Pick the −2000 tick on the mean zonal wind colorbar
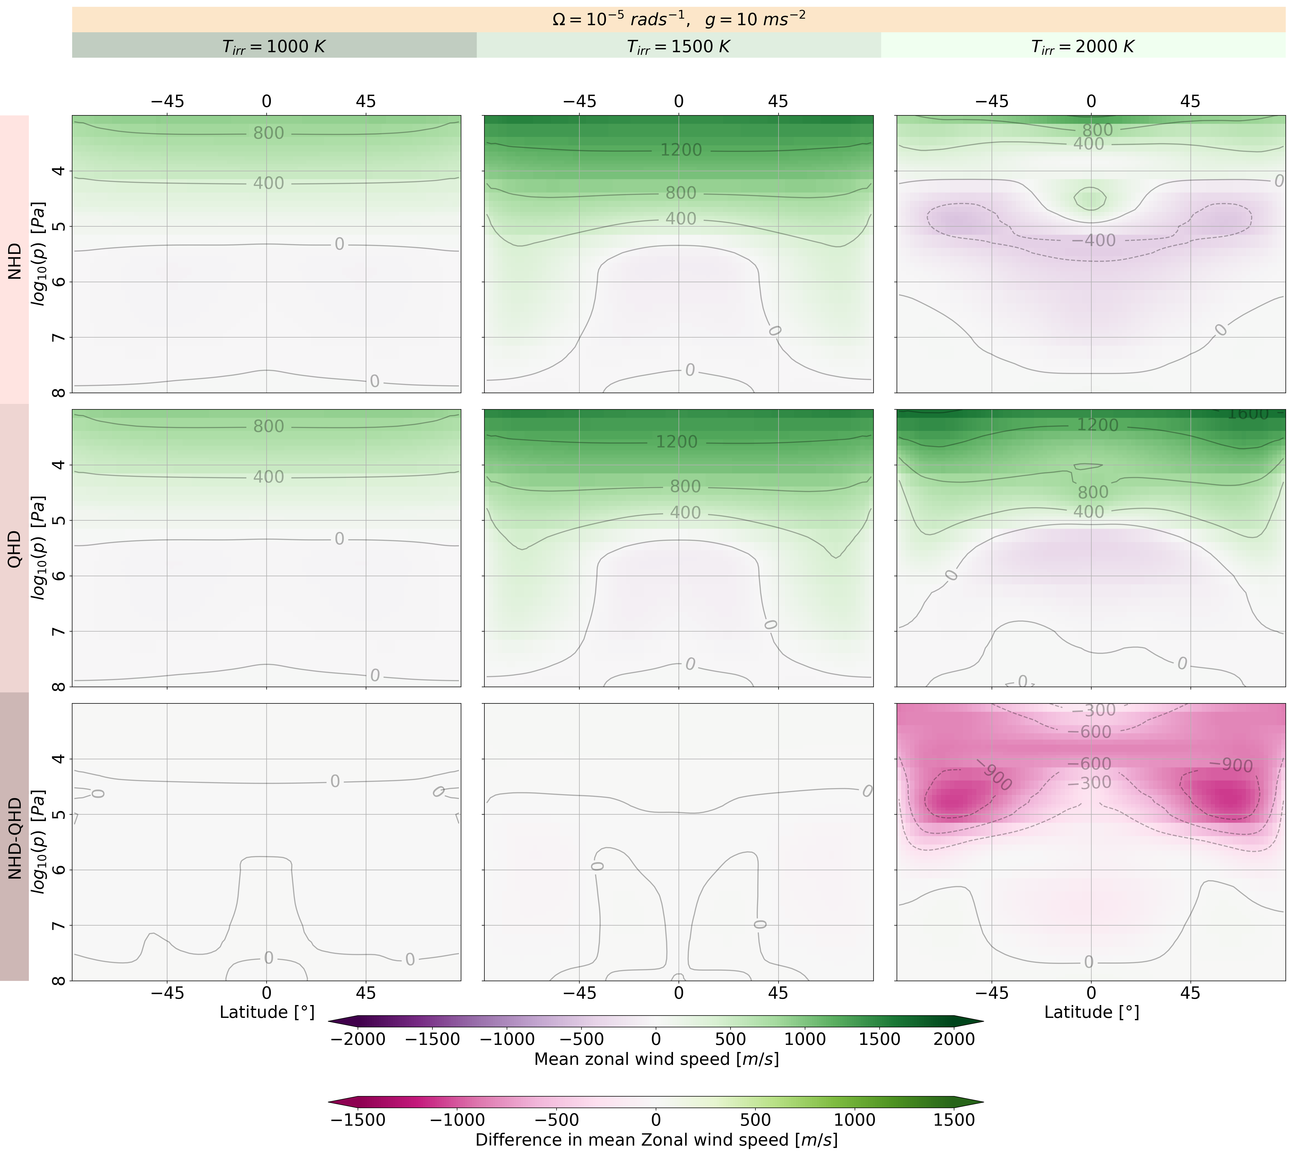The image size is (1312, 1154). (x=358, y=1039)
